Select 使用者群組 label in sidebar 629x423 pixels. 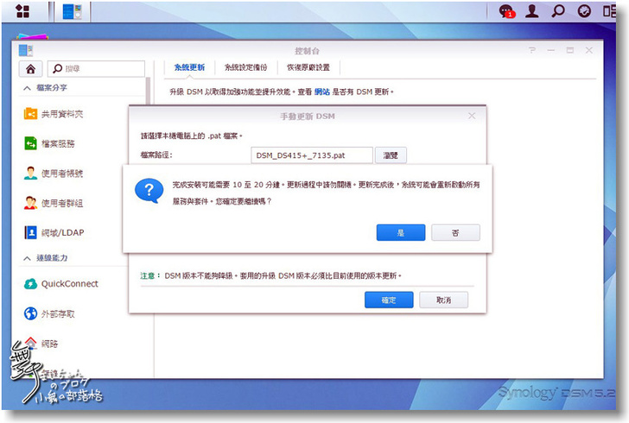point(62,203)
